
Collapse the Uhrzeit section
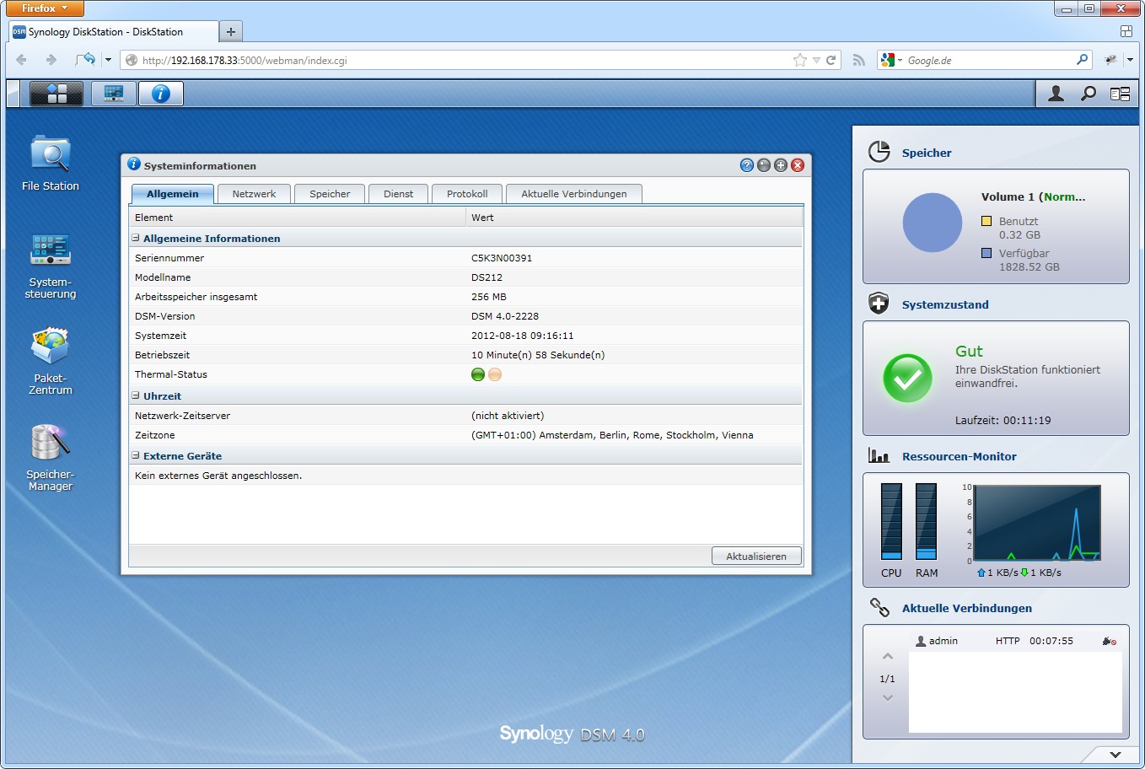pyautogui.click(x=136, y=395)
